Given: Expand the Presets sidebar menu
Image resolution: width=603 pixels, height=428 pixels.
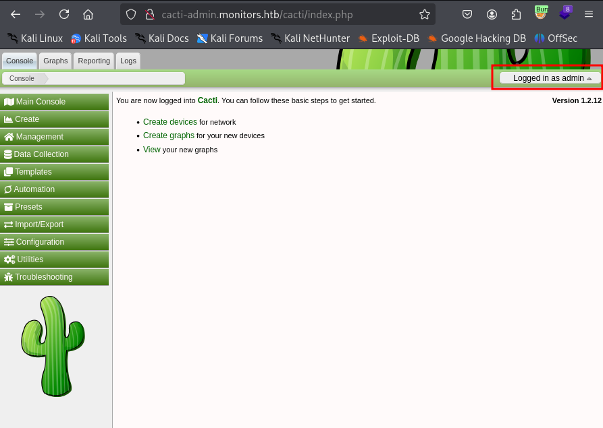Looking at the screenshot, I should click(54, 207).
